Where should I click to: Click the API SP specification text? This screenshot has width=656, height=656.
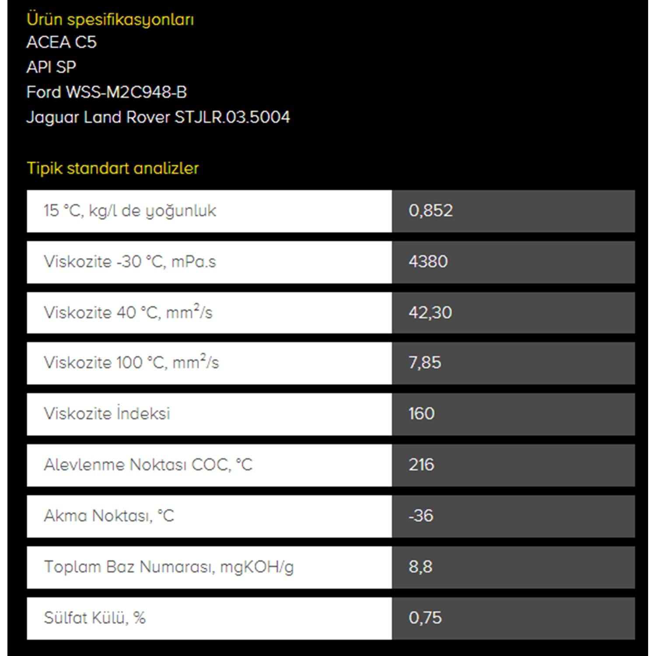click(51, 67)
